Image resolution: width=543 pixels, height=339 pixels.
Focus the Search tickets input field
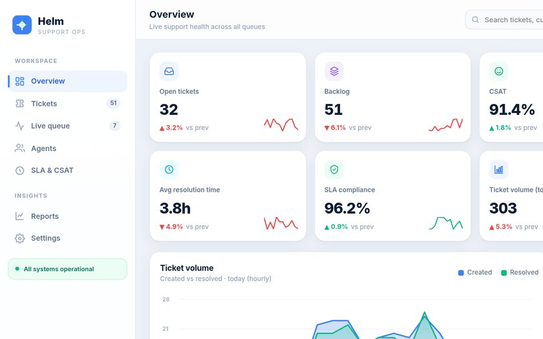pyautogui.click(x=504, y=20)
